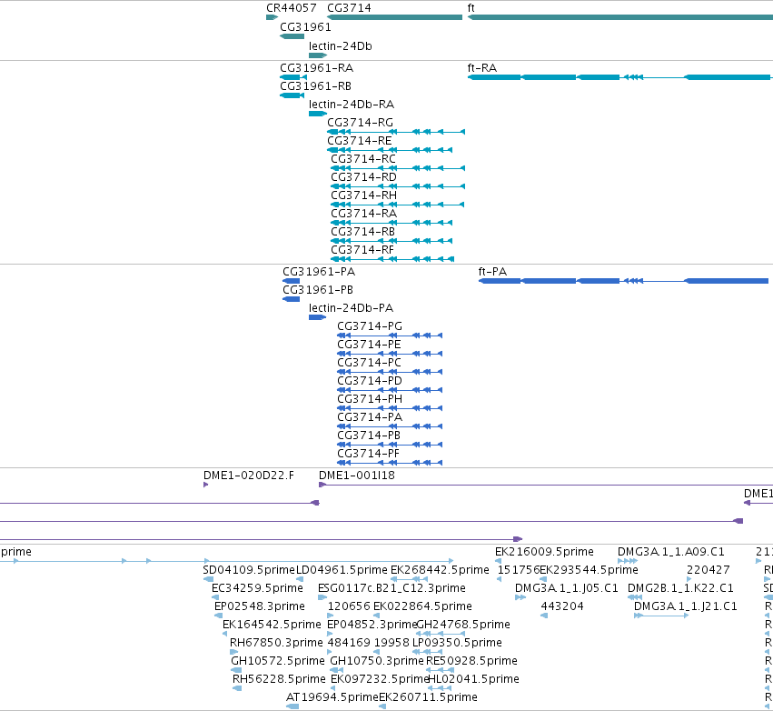Click the CG3714-PE protein label
The height and width of the screenshot is (711, 773).
[370, 345]
